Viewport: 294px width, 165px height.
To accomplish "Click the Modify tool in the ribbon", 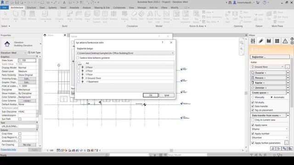I will (x=5, y=15).
